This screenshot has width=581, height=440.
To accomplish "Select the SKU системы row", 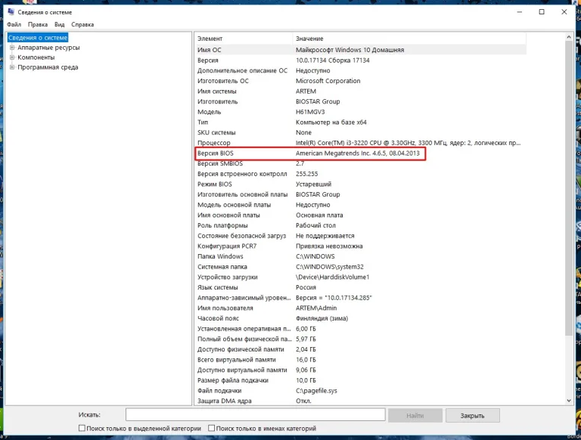I will [x=360, y=132].
